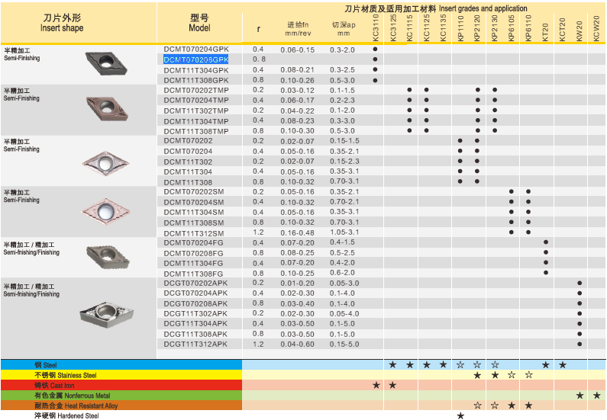Select the KW20 grade header
The height and width of the screenshot is (420, 607).
click(x=580, y=31)
